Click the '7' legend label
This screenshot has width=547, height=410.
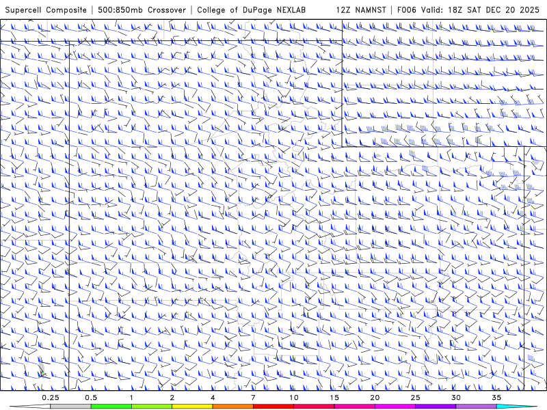point(253,398)
